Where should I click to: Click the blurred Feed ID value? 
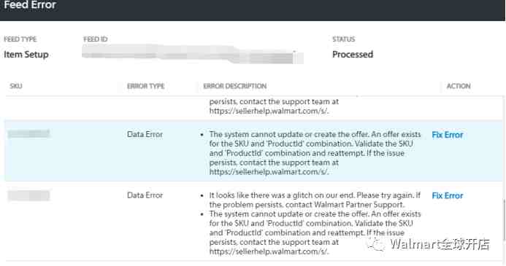(192, 54)
